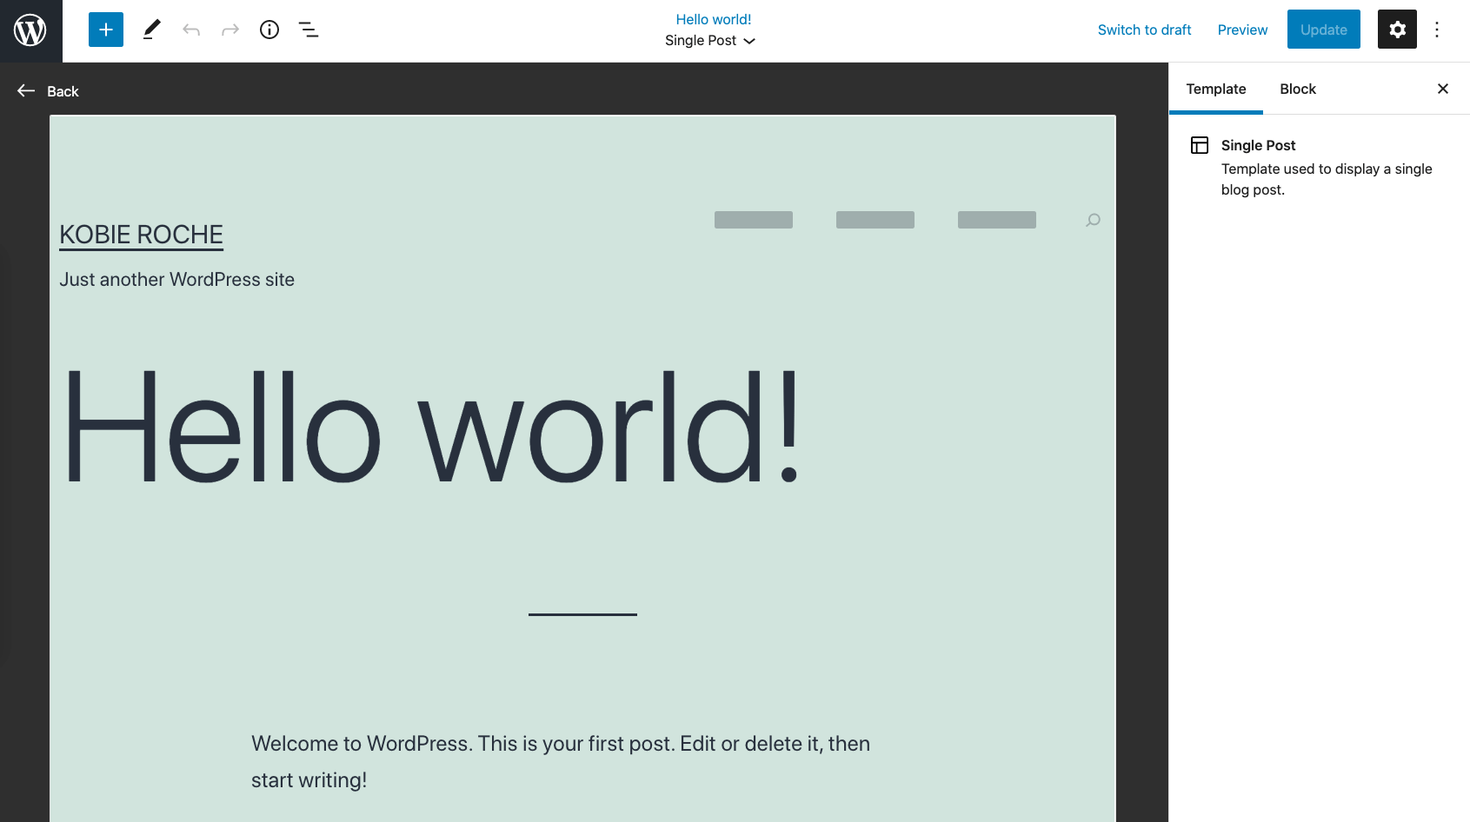
Task: Switch to the Template tab
Action: [x=1216, y=89]
